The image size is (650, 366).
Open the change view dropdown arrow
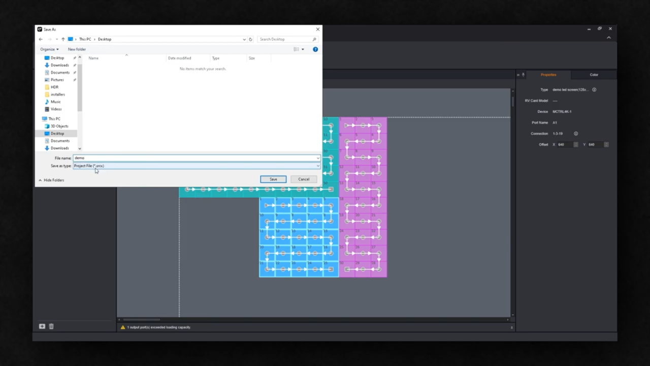[x=303, y=49]
